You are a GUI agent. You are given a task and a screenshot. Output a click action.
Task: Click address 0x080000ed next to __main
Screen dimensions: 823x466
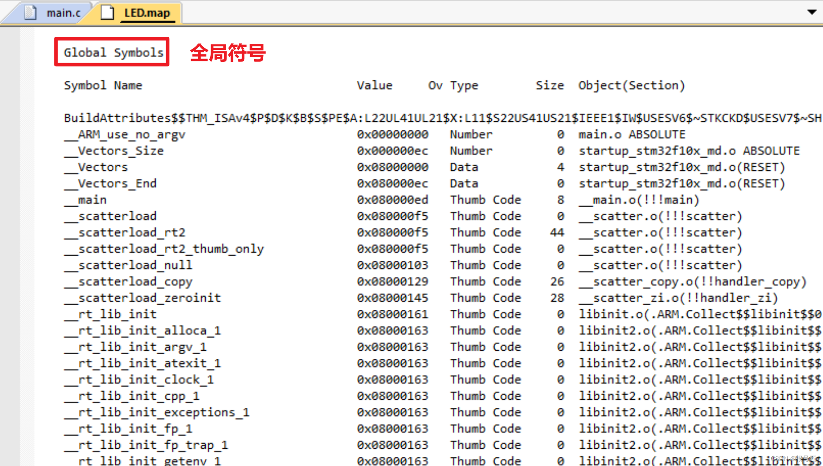click(x=392, y=199)
